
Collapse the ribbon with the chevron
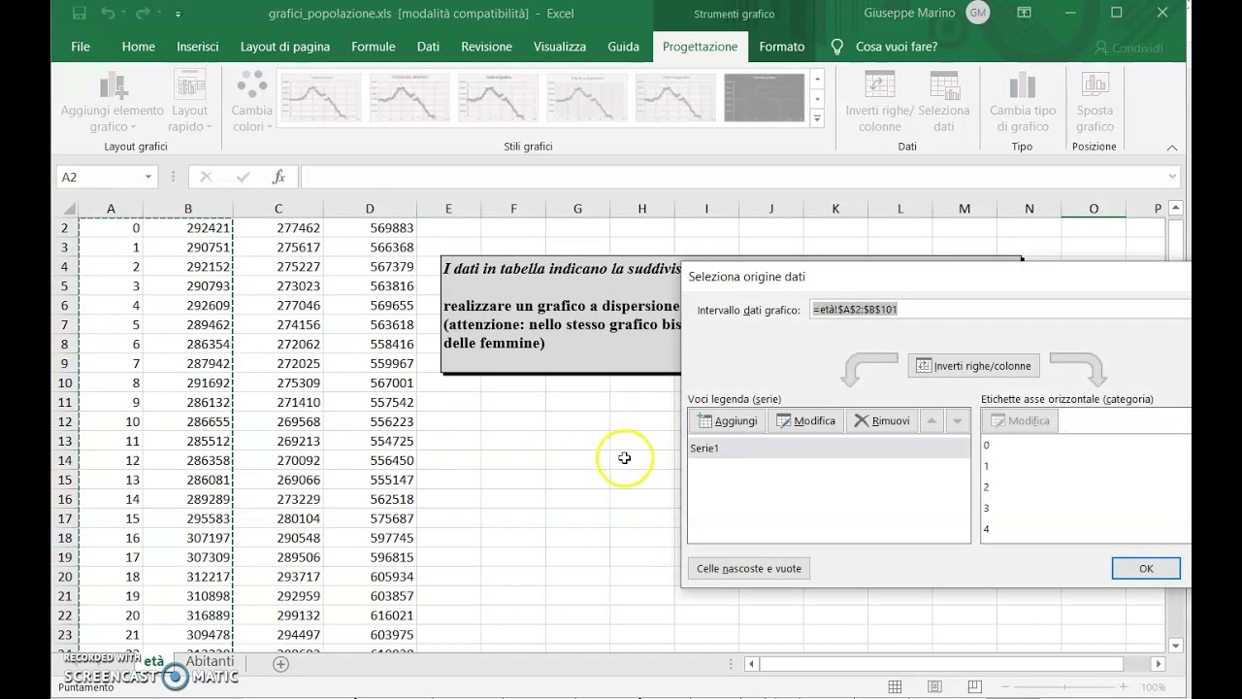click(x=1172, y=148)
